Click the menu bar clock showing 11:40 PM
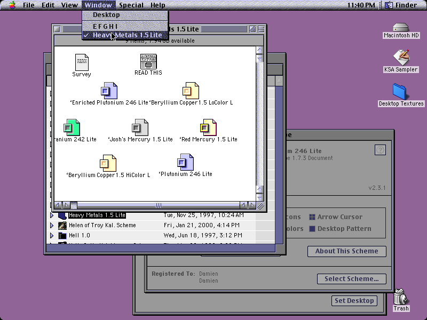427x320 pixels. tap(361, 5)
